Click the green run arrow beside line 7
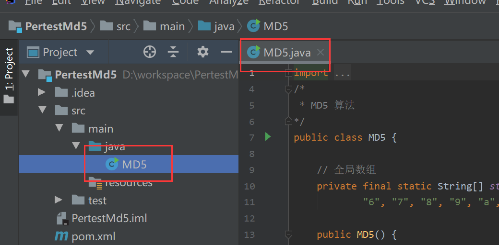 (268, 137)
